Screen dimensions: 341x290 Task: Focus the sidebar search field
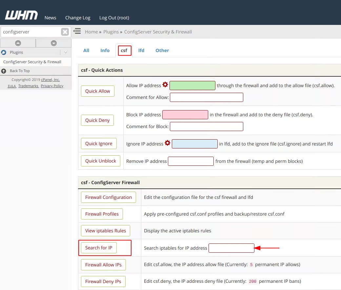pyautogui.click(x=31, y=32)
